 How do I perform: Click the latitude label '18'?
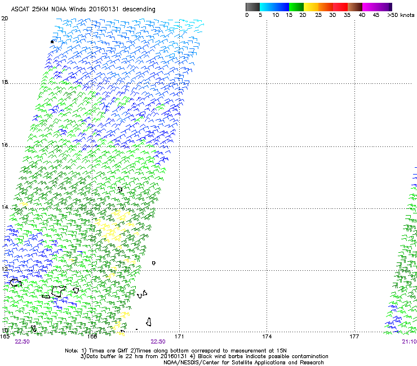tap(5, 82)
